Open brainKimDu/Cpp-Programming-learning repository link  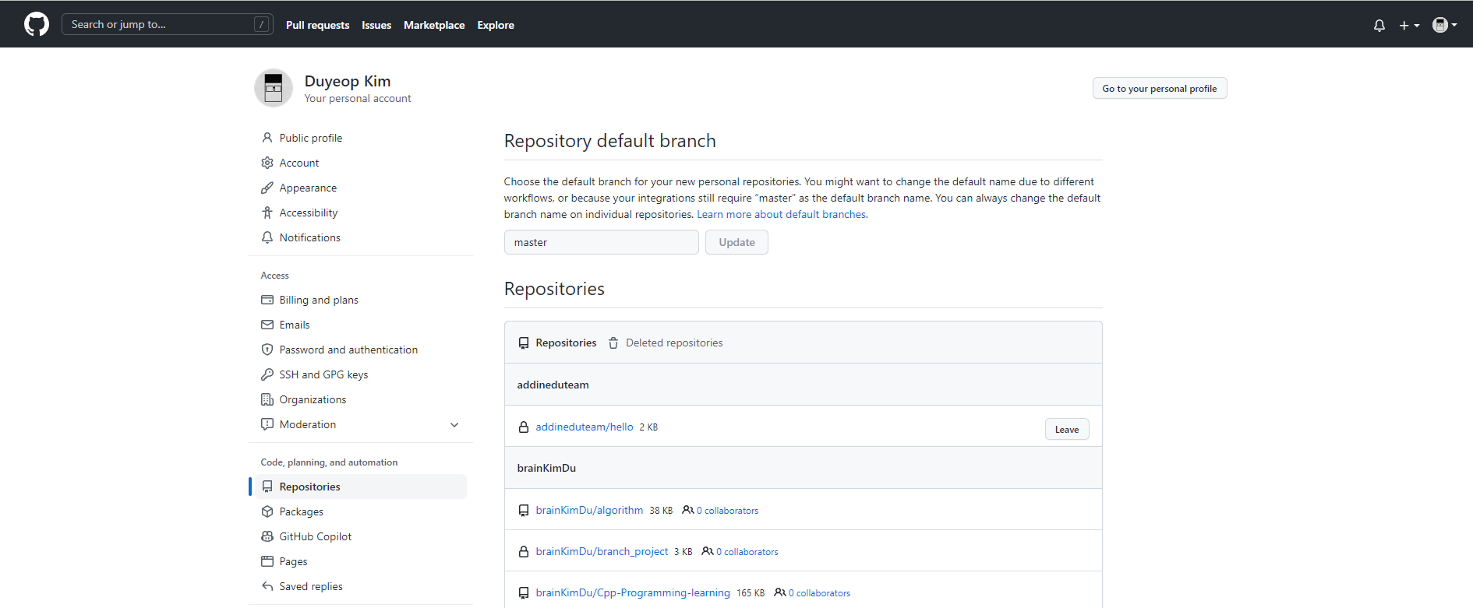pos(633,592)
